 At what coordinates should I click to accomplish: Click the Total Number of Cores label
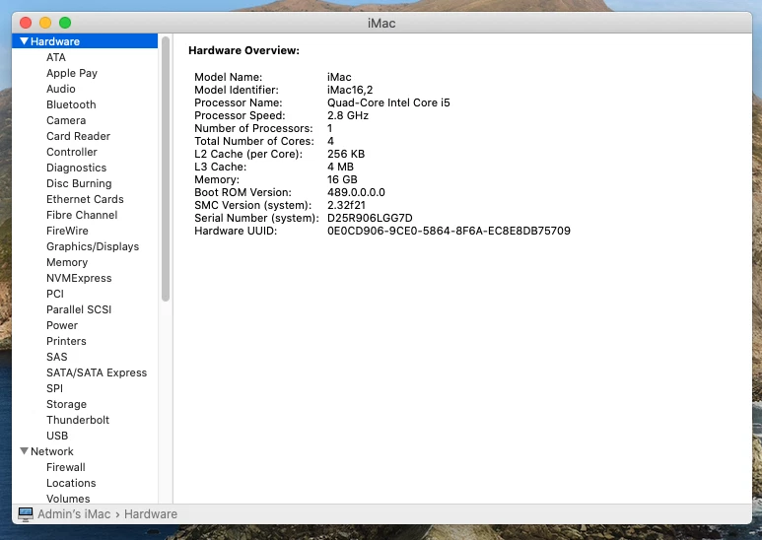(254, 141)
